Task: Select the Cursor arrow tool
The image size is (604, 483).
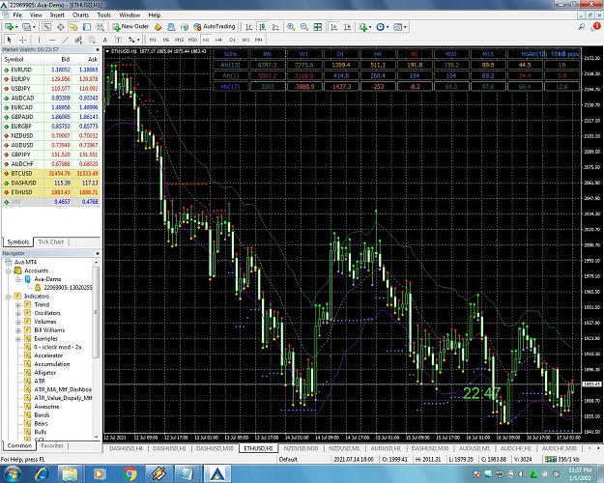Action: click(10, 40)
